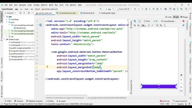Click the Scroll from Source target icon
Viewport: 192px width, 108px height.
[20, 13]
